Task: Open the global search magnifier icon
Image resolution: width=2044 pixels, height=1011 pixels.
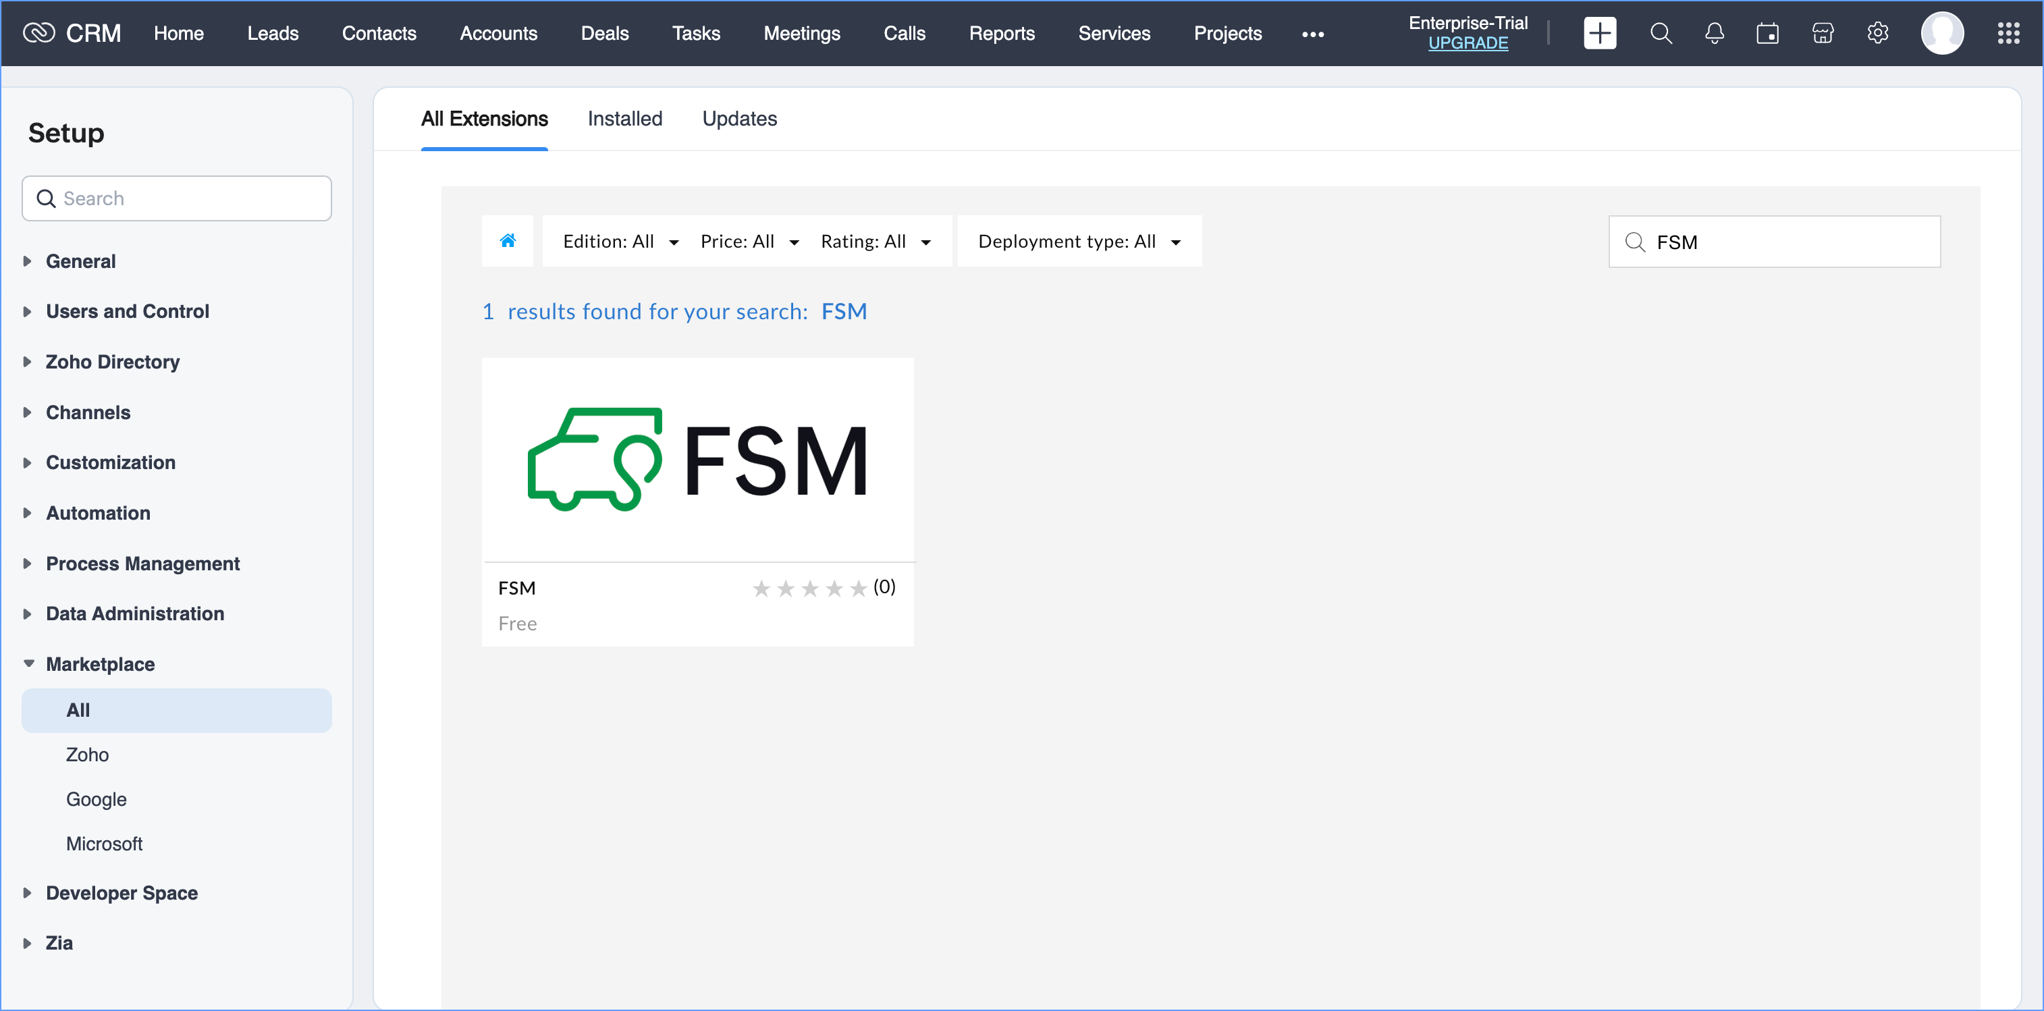Action: [1660, 33]
